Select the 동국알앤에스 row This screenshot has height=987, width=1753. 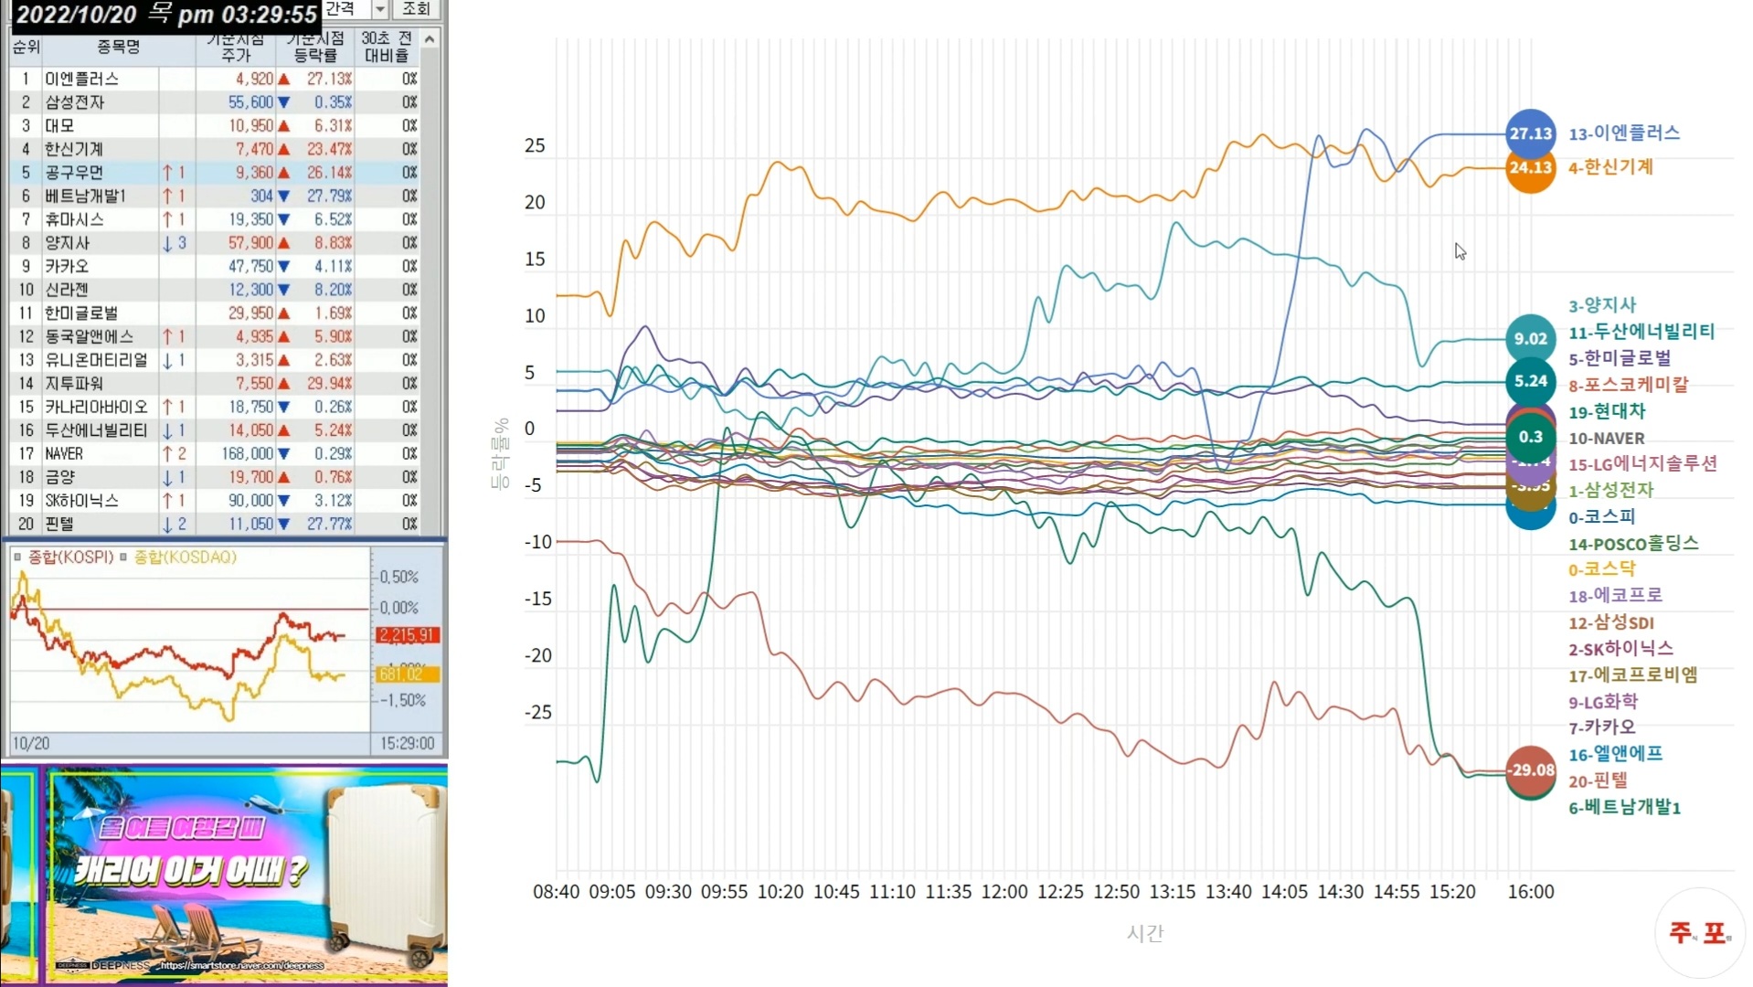[x=215, y=337]
